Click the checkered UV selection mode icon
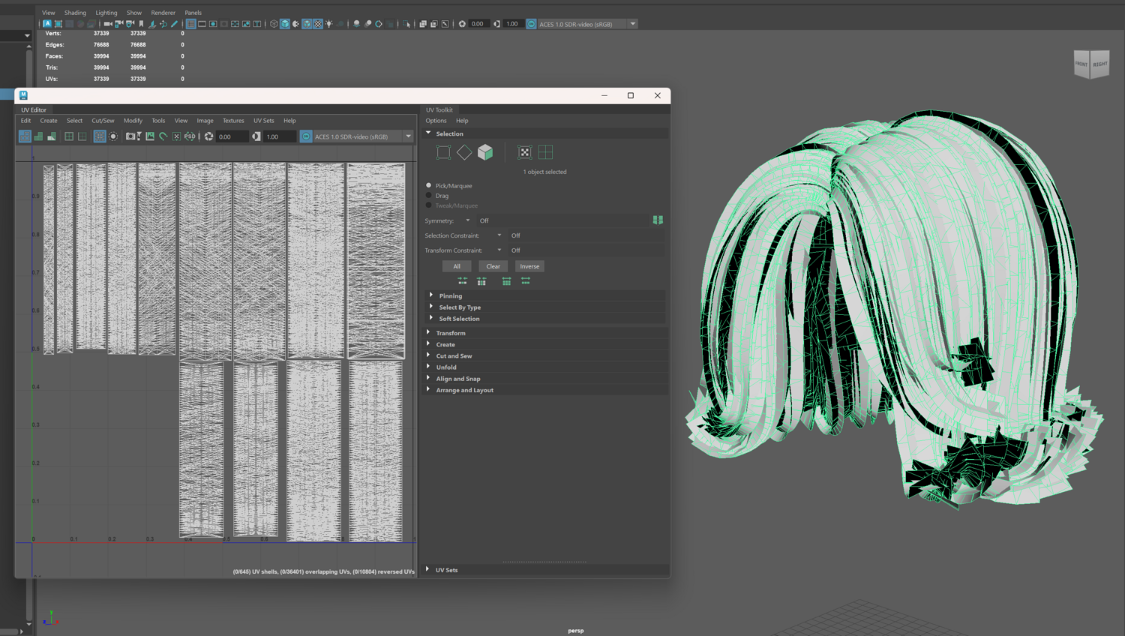This screenshot has height=636, width=1125. click(x=524, y=152)
